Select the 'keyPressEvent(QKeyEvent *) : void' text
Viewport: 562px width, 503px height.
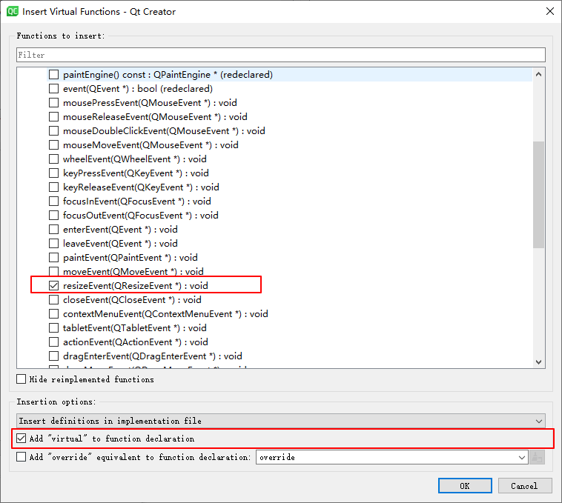[136, 173]
